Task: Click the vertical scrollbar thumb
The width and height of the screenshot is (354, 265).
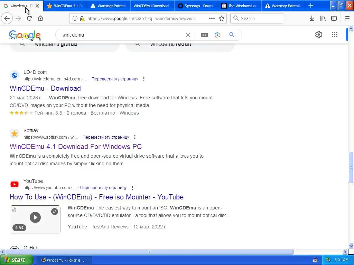Action: pyautogui.click(x=351, y=167)
